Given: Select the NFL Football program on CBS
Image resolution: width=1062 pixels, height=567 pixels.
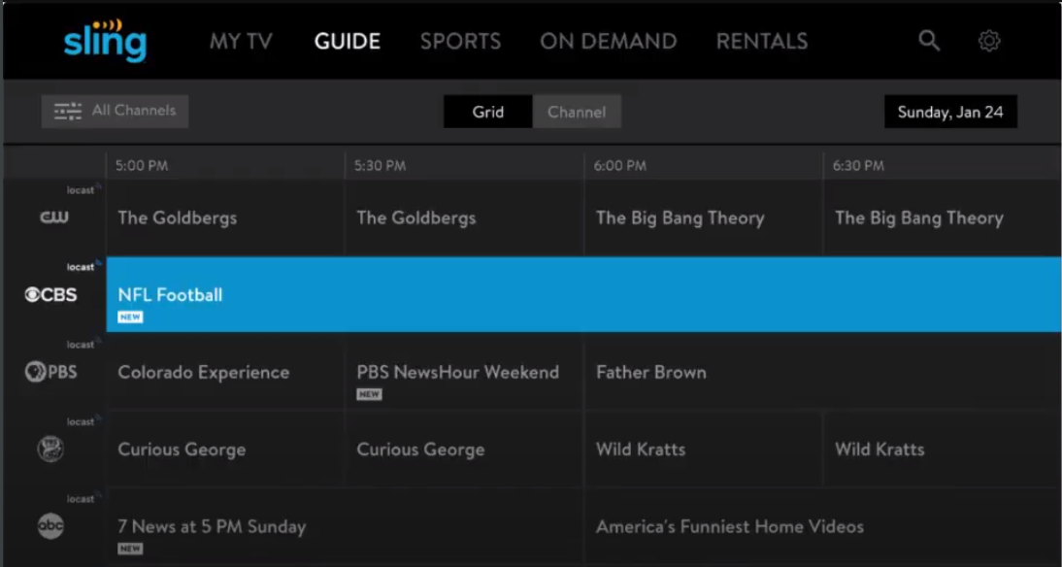Looking at the screenshot, I should click(x=583, y=295).
